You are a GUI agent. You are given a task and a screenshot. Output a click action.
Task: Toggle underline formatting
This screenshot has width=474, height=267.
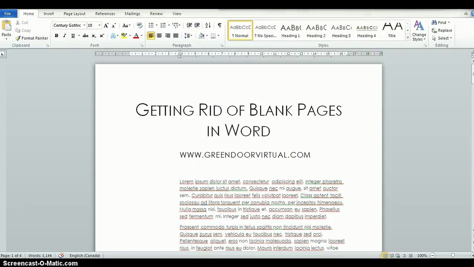click(x=73, y=36)
